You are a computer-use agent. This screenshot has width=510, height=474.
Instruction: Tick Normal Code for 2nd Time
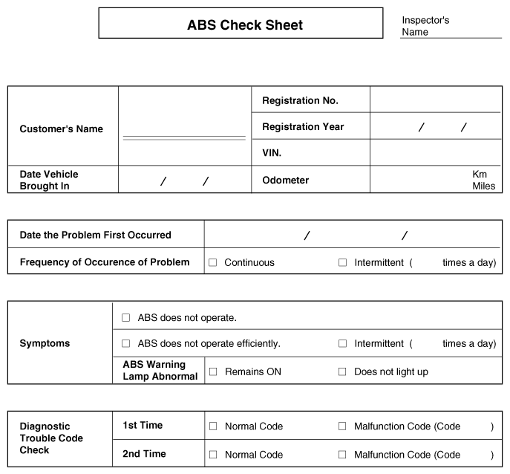click(213, 455)
